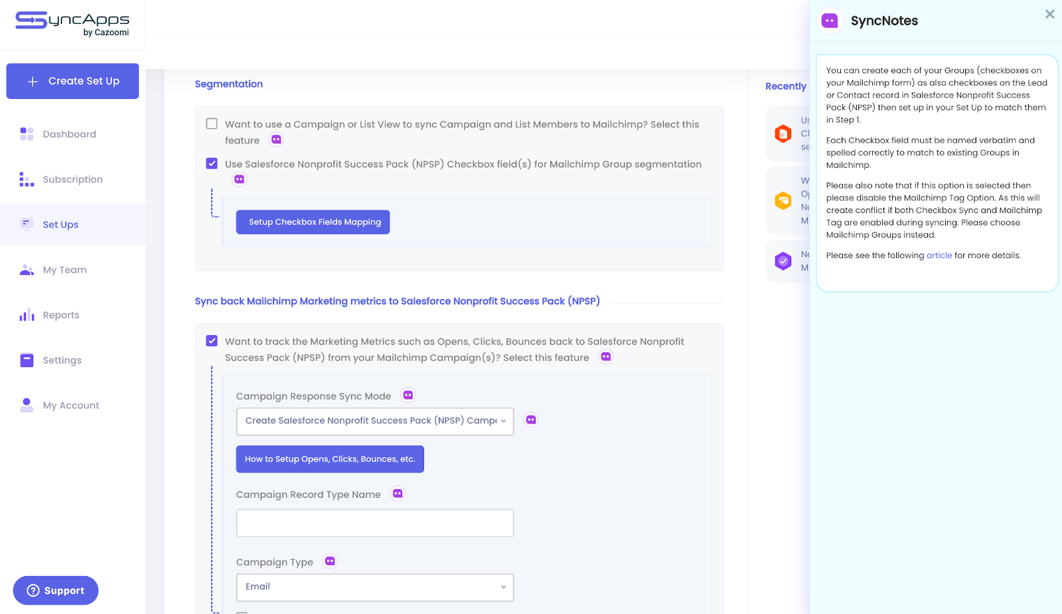Click the Segmentation section heading
Viewport: 1062px width, 614px height.
point(229,84)
